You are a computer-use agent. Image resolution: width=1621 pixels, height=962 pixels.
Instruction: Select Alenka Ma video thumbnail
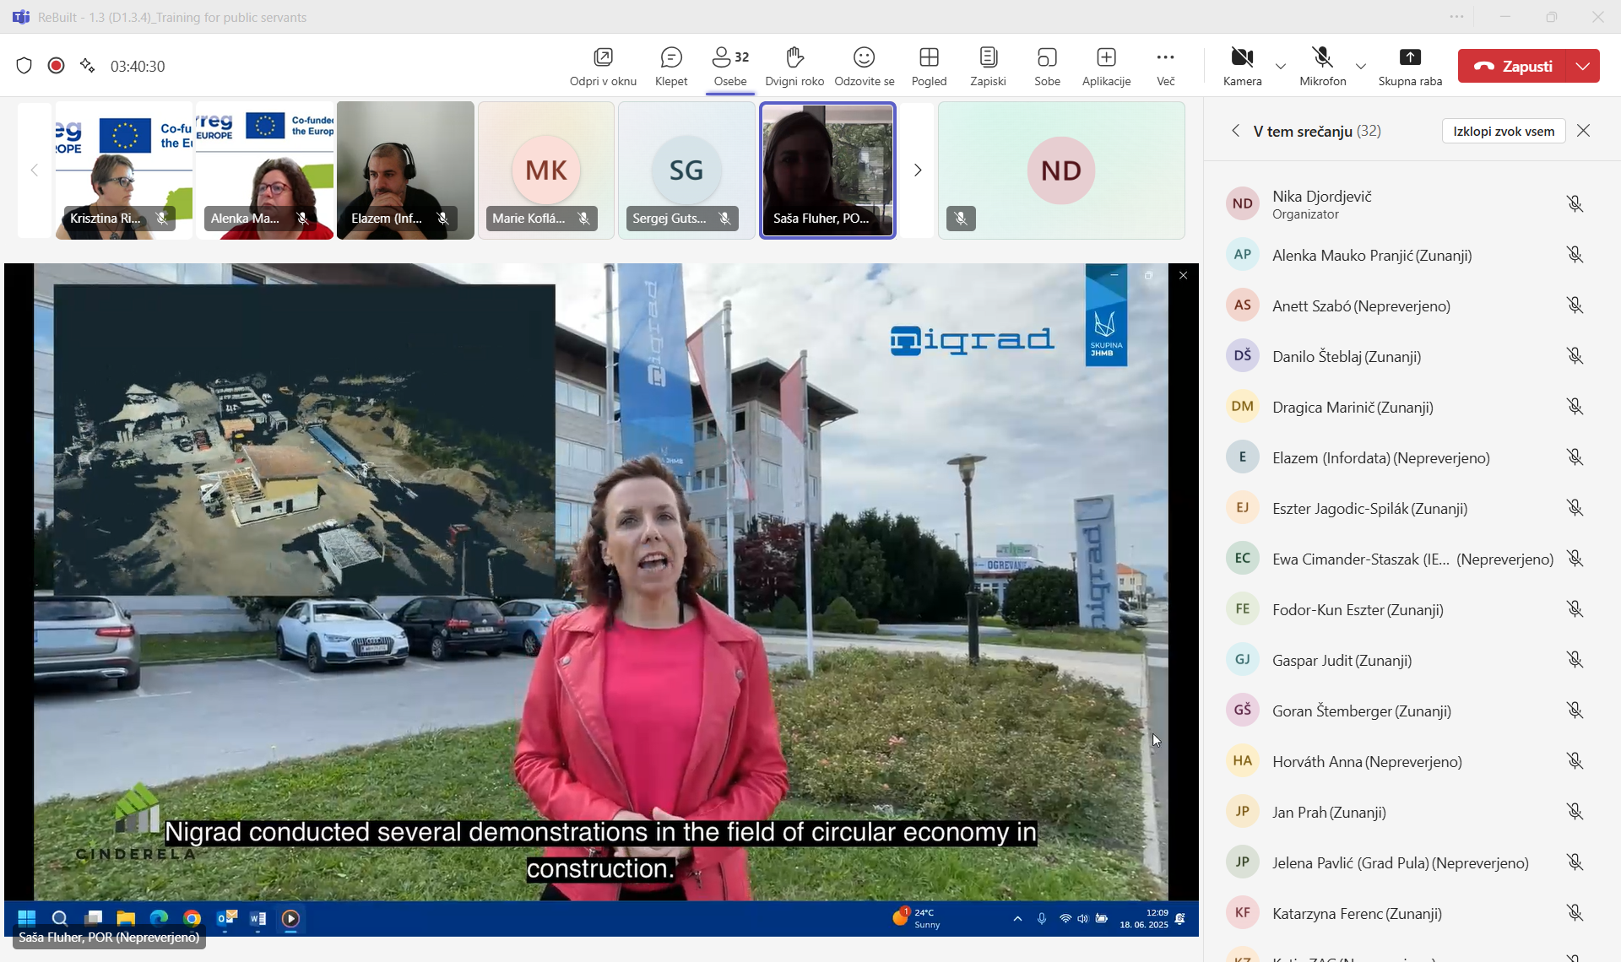pos(265,170)
